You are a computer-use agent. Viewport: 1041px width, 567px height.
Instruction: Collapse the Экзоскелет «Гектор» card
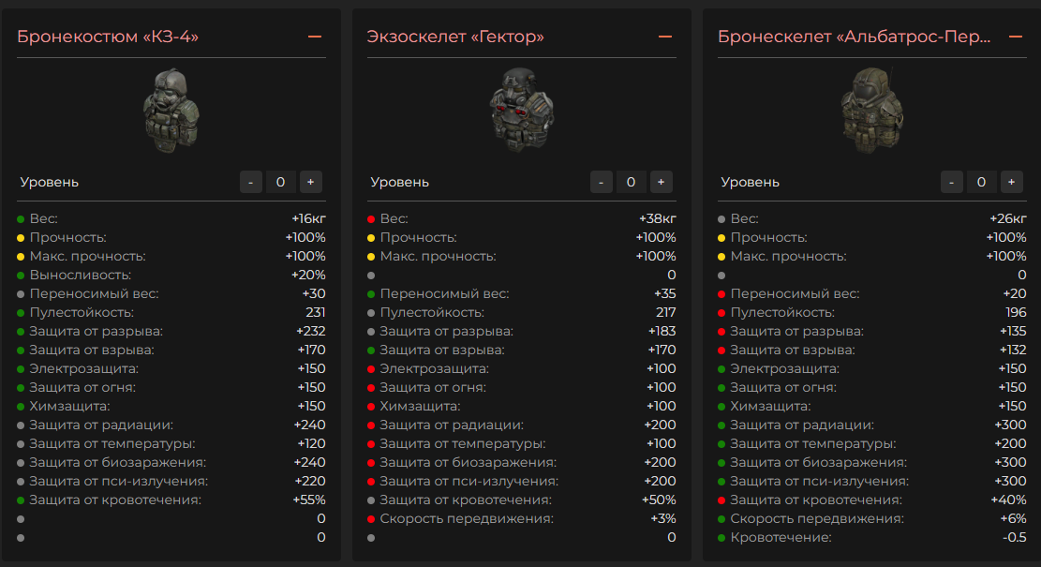coord(665,37)
